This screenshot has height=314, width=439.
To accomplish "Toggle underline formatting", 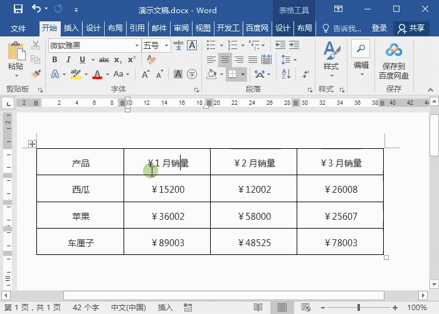I will click(x=82, y=60).
